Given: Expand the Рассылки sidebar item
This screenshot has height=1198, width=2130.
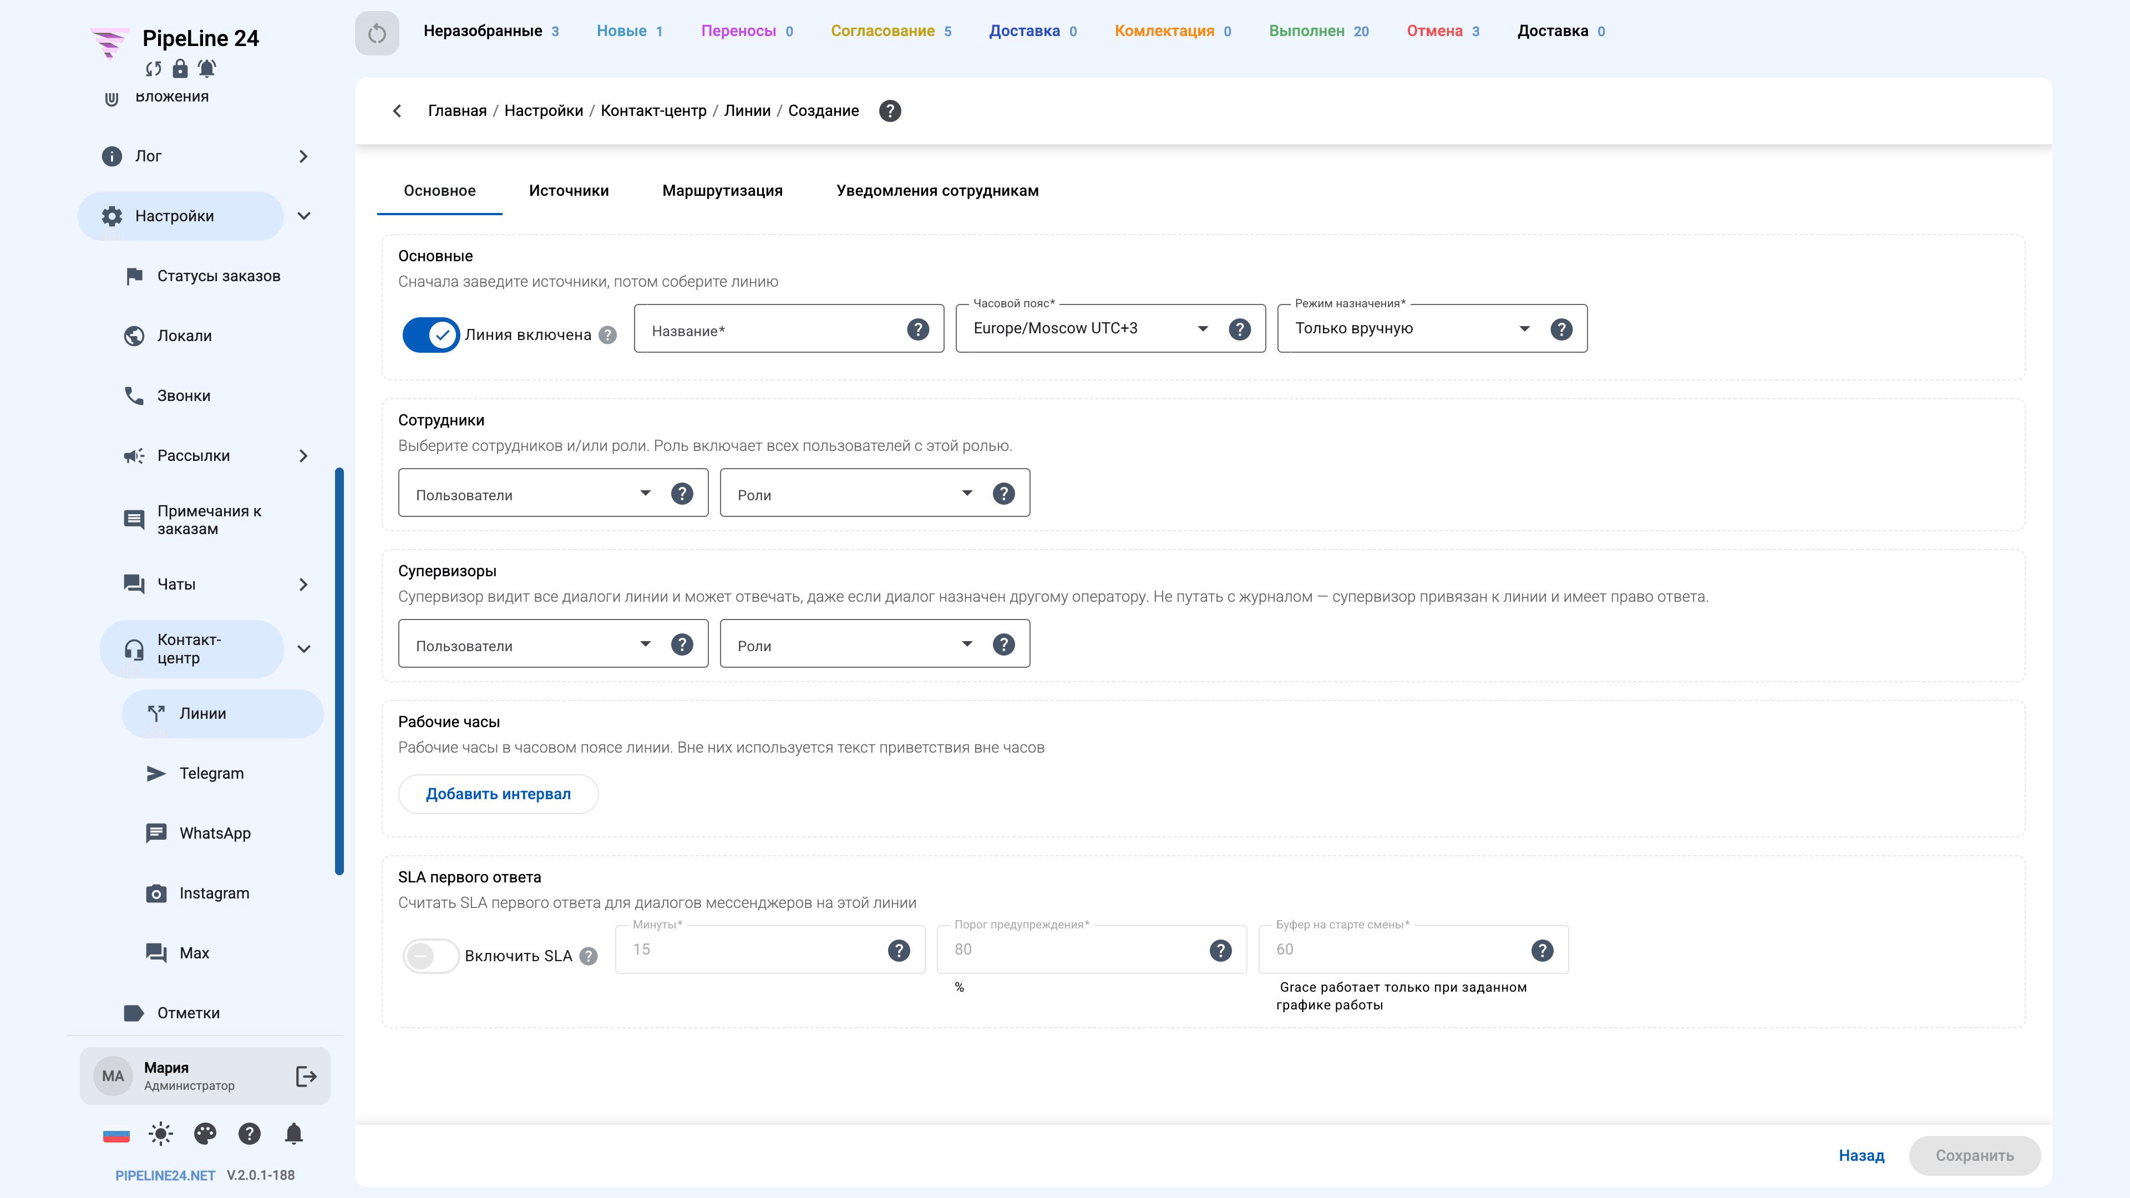Looking at the screenshot, I should pyautogui.click(x=303, y=456).
